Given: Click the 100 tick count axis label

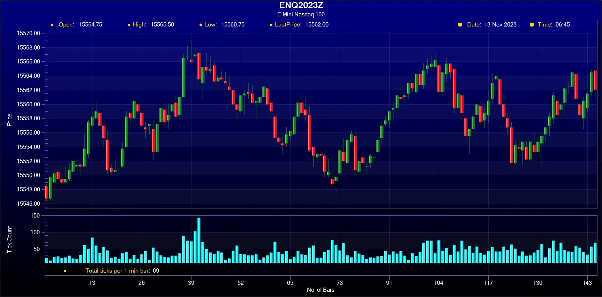Looking at the screenshot, I should (x=35, y=232).
